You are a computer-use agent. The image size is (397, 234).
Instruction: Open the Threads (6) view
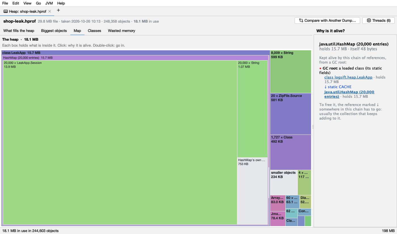point(379,20)
